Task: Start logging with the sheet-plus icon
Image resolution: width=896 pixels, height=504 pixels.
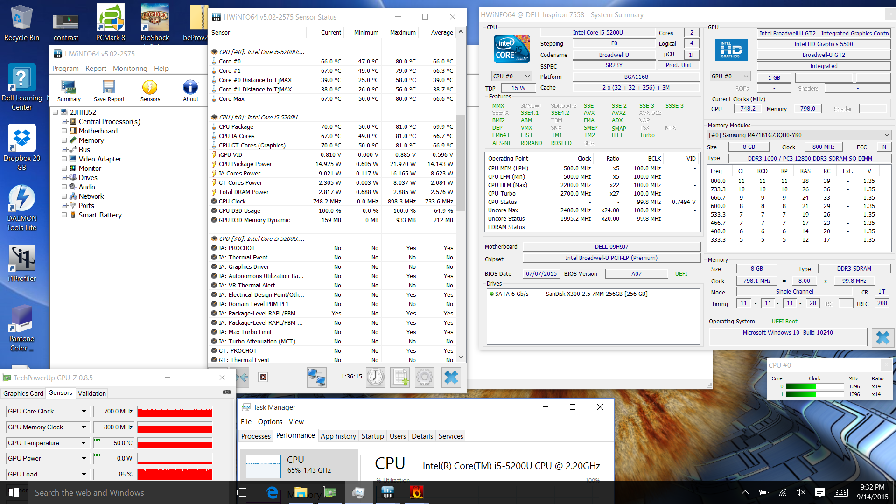Action: tap(400, 377)
